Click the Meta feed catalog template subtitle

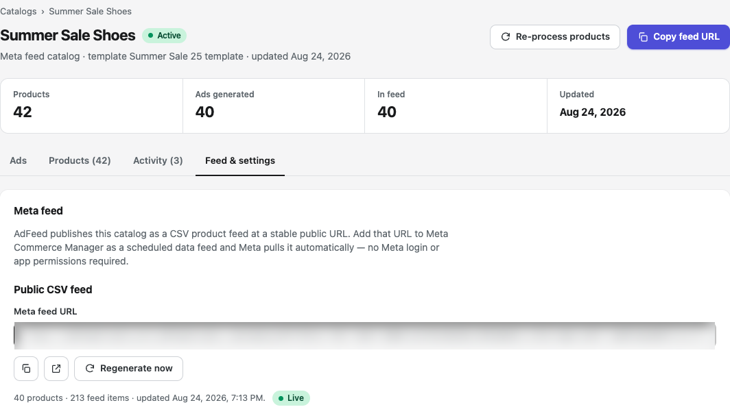[175, 56]
